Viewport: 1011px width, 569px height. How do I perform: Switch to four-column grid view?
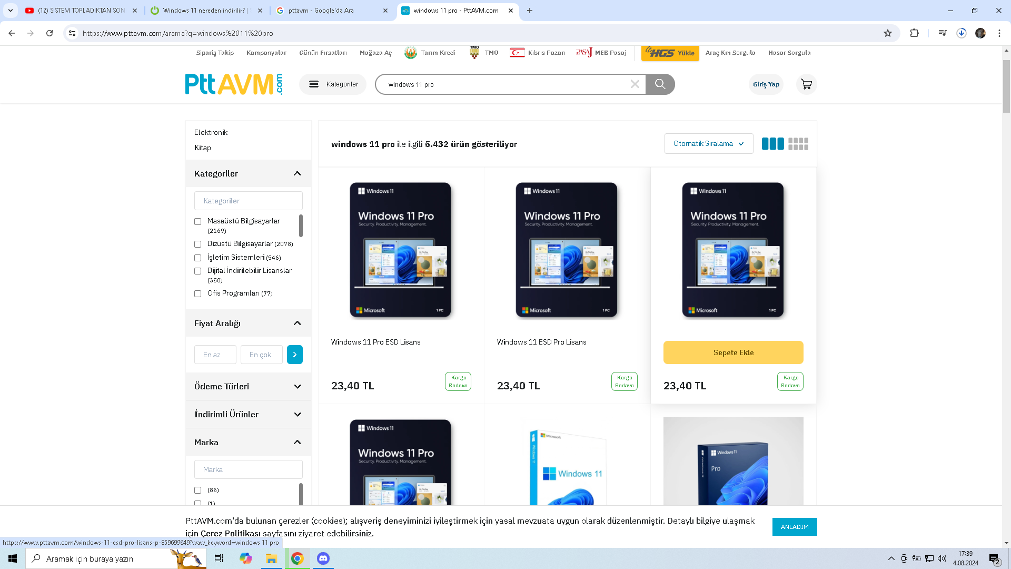click(x=798, y=144)
